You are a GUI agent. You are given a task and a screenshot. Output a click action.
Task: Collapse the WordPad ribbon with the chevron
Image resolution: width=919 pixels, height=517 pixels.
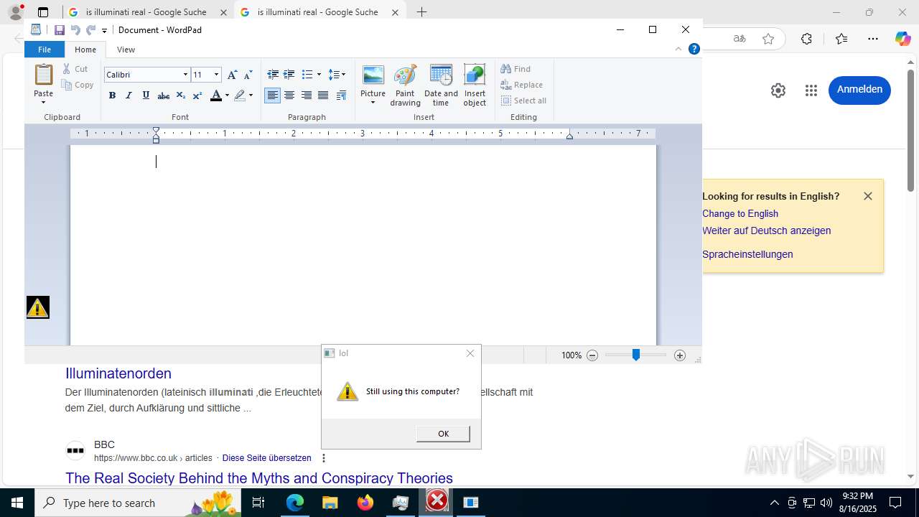(x=678, y=50)
